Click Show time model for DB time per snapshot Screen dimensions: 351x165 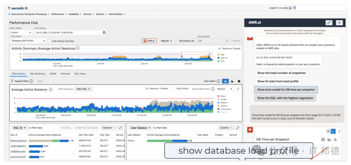(x=286, y=90)
